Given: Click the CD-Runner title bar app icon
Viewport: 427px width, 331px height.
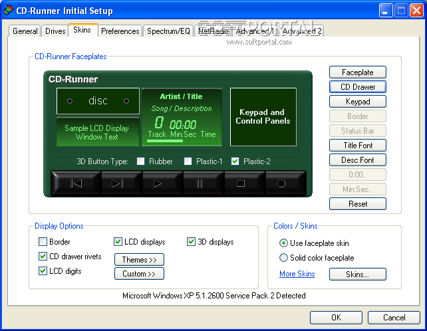Looking at the screenshot, I should [x=8, y=11].
